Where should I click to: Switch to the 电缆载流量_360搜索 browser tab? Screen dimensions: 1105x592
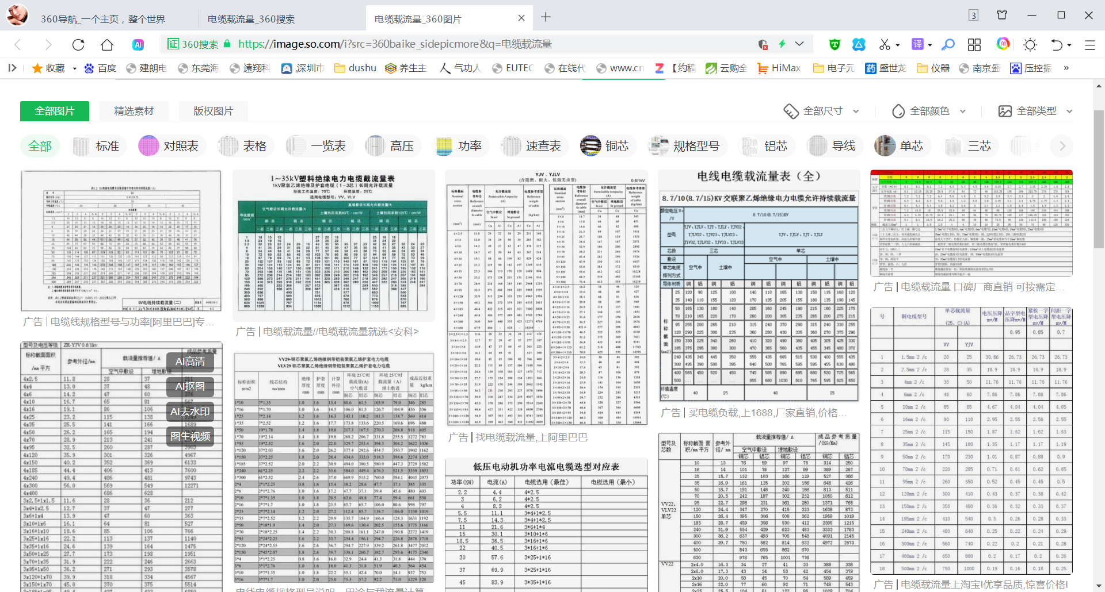251,19
